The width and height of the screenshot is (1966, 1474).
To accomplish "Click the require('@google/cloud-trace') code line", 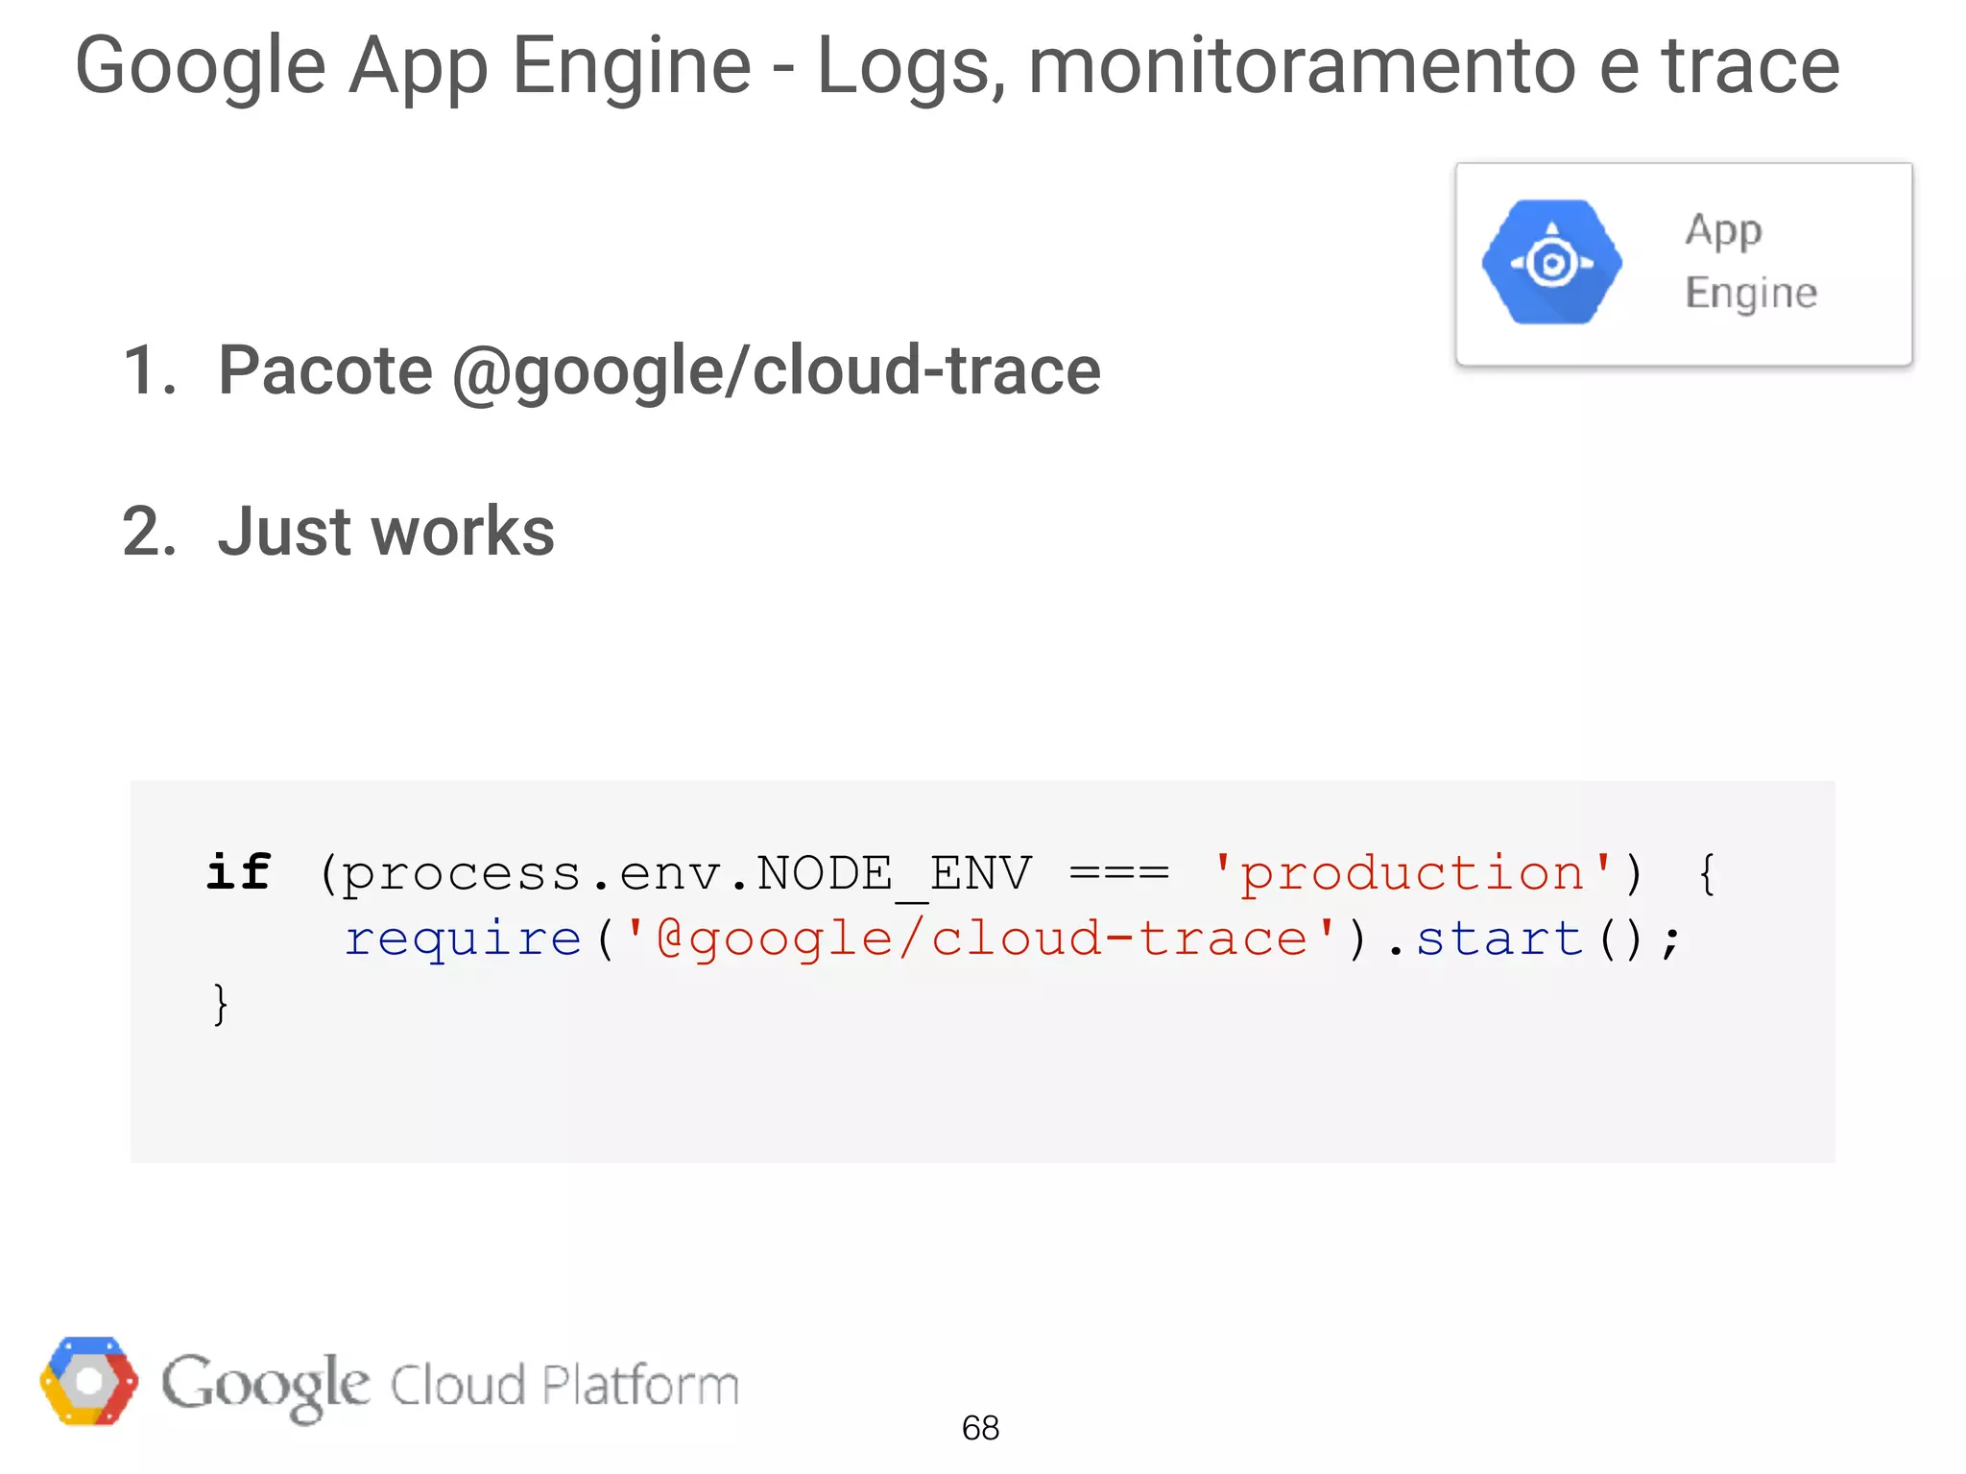I will point(1013,939).
